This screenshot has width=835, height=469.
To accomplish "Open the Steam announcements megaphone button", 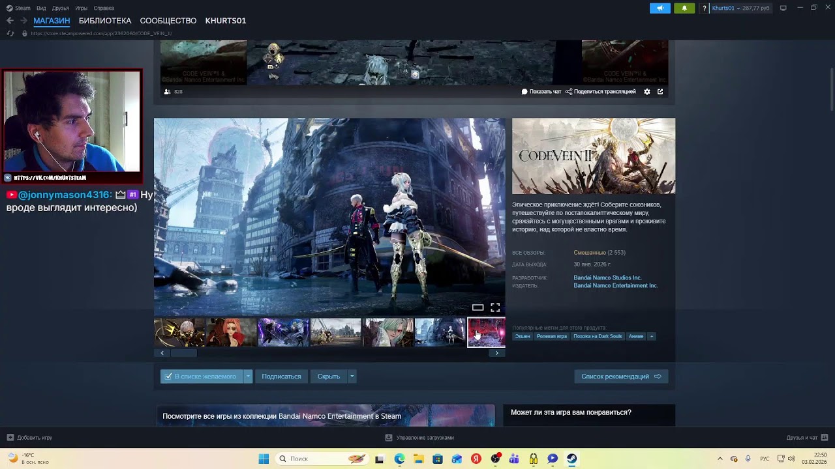I will point(660,8).
